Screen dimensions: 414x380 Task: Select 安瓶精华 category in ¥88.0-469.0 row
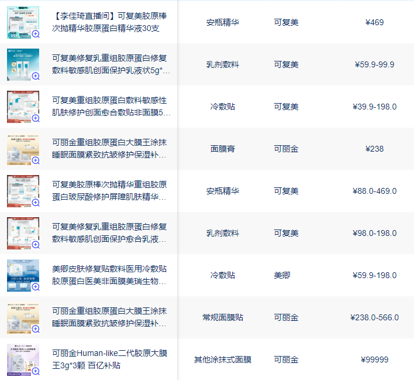(x=223, y=191)
